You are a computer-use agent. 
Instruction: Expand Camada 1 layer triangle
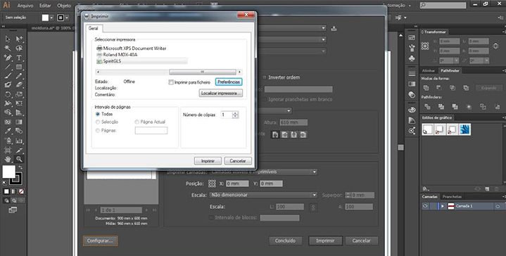coord(443,206)
